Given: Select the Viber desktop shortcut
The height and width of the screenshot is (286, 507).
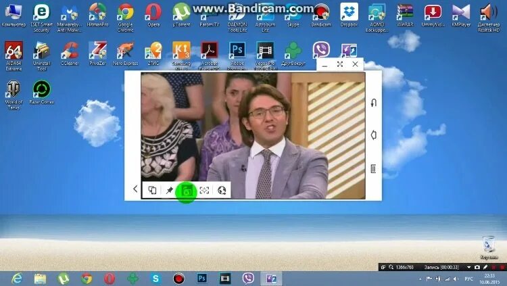Looking at the screenshot, I should 321,49.
